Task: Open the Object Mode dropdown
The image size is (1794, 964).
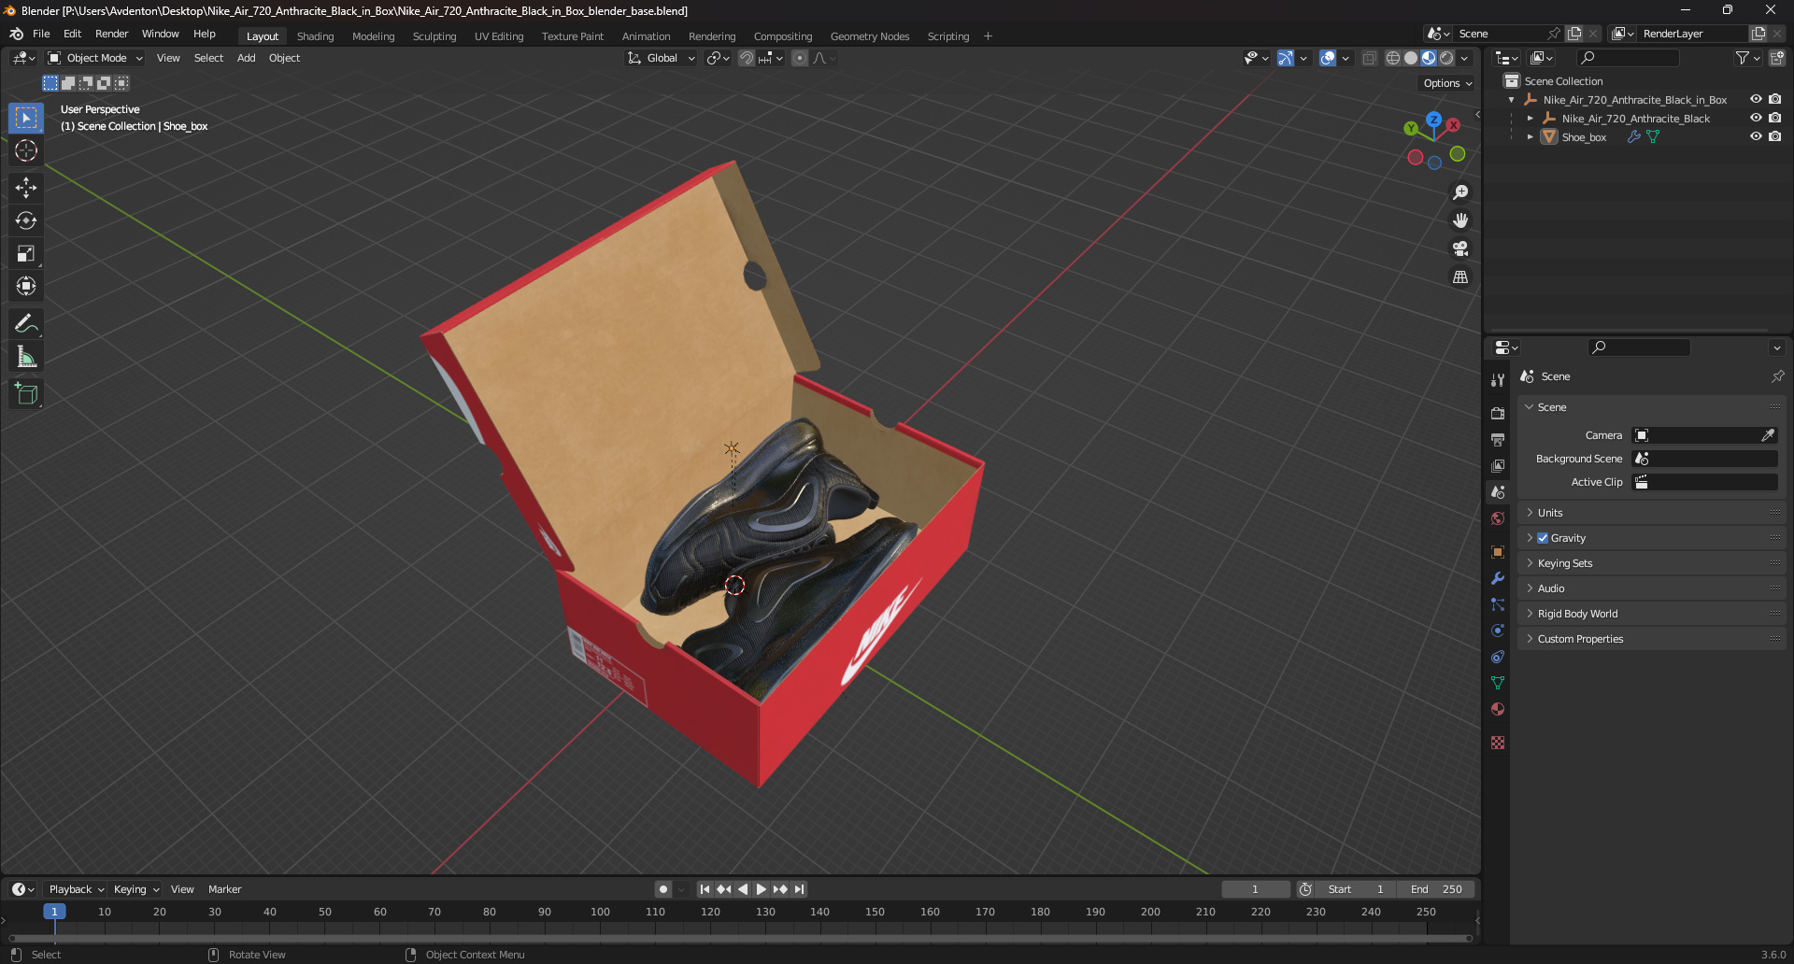Action: pyautogui.click(x=95, y=58)
